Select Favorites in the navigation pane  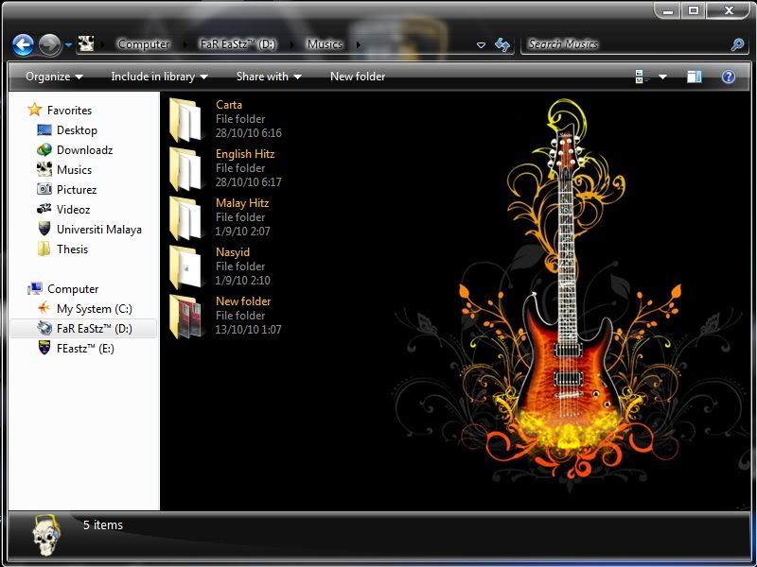tap(69, 111)
